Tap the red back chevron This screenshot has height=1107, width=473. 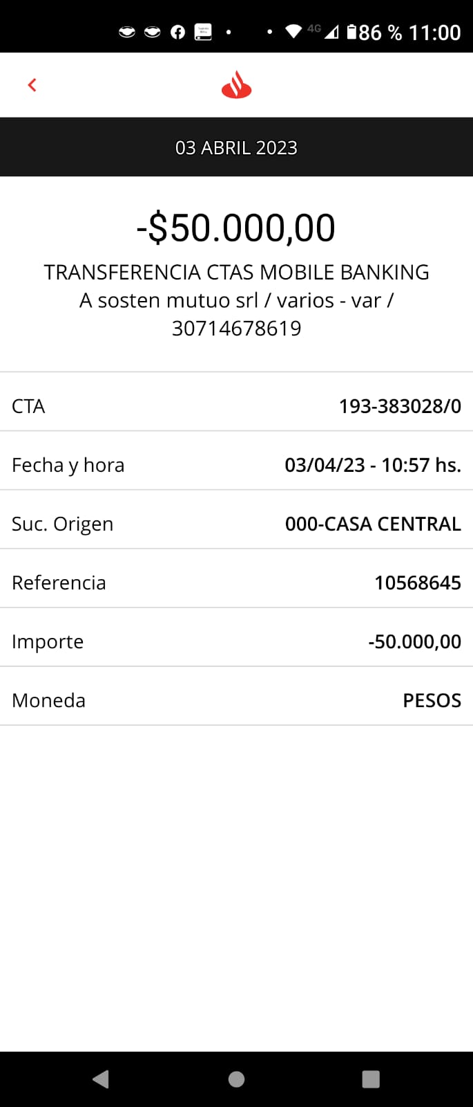coord(32,85)
